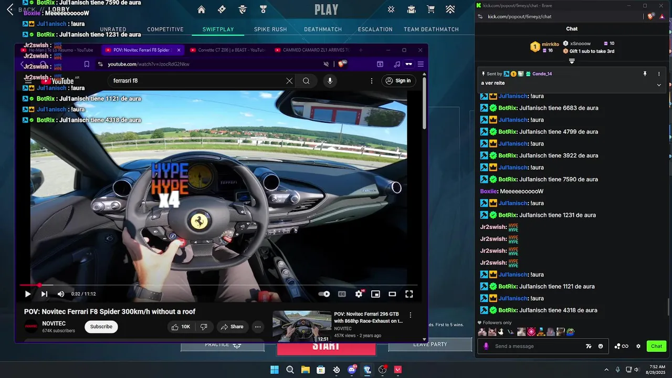This screenshot has height=378, width=672.
Task: Click the YouTube Sign in button
Action: click(x=398, y=81)
